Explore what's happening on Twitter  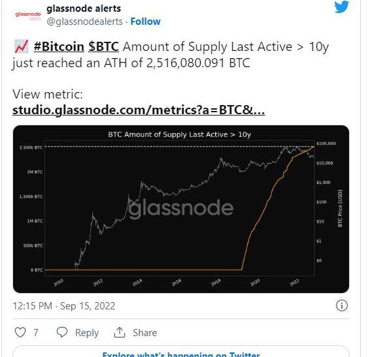click(x=181, y=354)
